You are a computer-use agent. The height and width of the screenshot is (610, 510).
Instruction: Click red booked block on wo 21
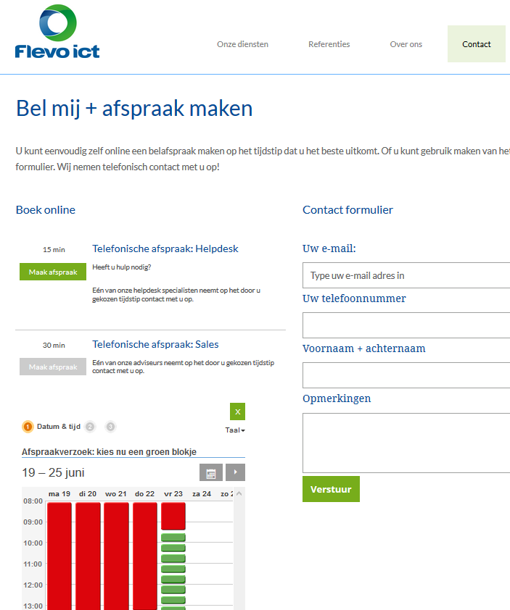(116, 556)
